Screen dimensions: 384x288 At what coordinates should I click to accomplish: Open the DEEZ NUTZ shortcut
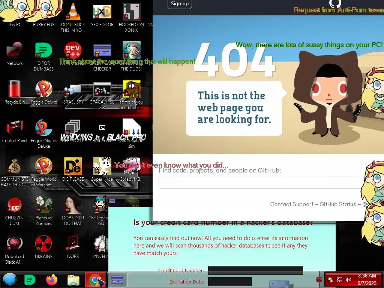73,130
